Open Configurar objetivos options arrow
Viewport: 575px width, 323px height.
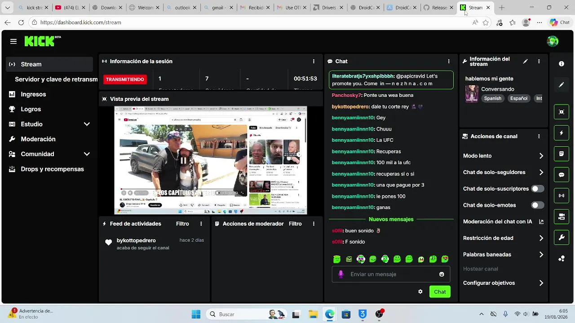(541, 283)
